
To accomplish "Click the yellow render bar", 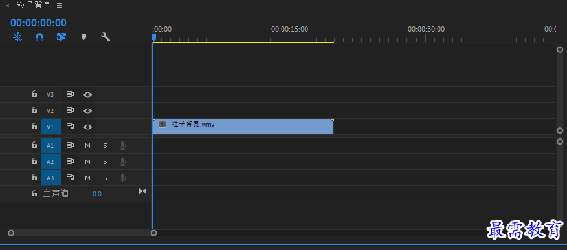I will coord(243,43).
